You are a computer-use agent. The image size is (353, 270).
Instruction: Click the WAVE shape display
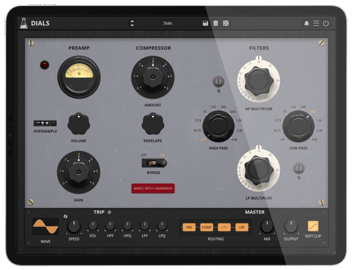coord(46,226)
